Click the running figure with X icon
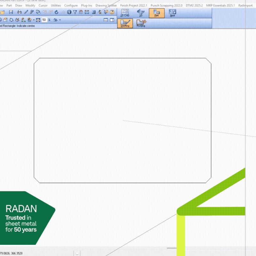256x256 pixels. pyautogui.click(x=100, y=12)
